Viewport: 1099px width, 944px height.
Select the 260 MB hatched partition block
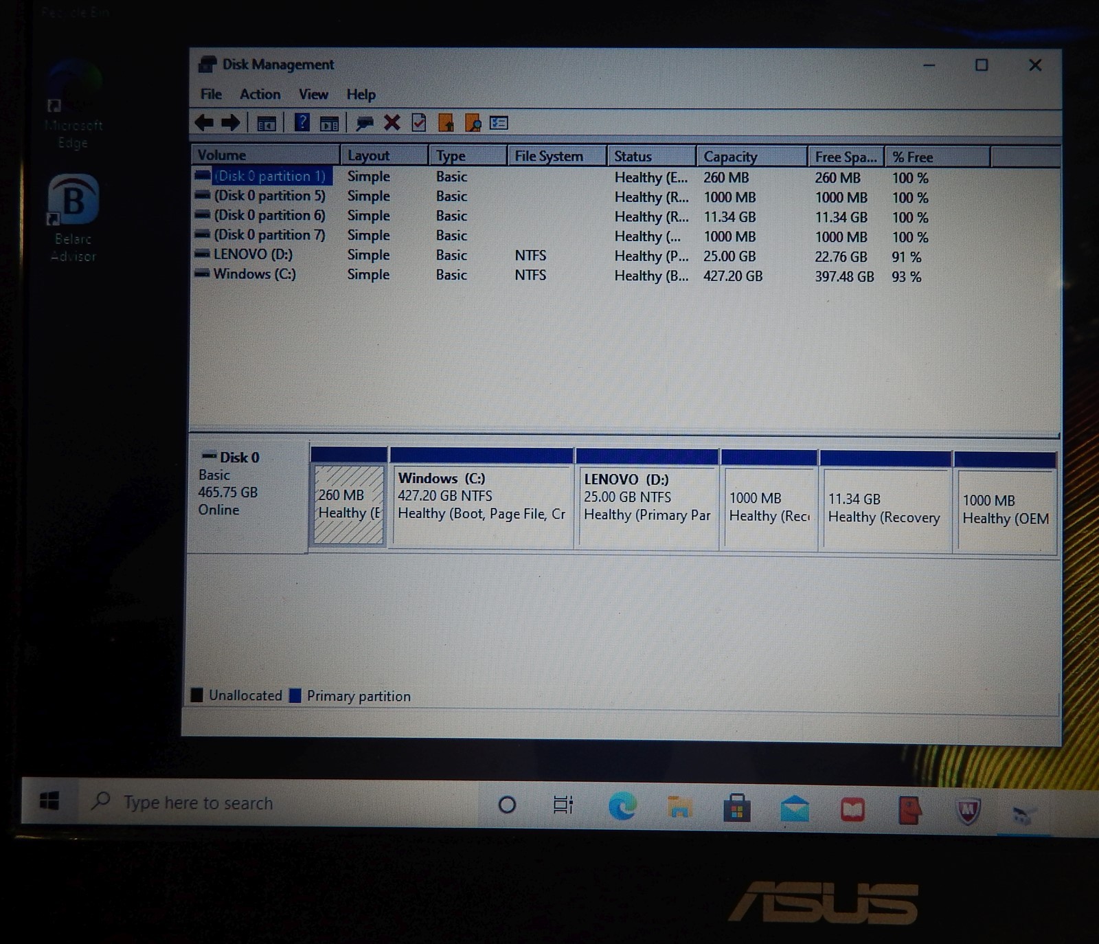click(349, 504)
